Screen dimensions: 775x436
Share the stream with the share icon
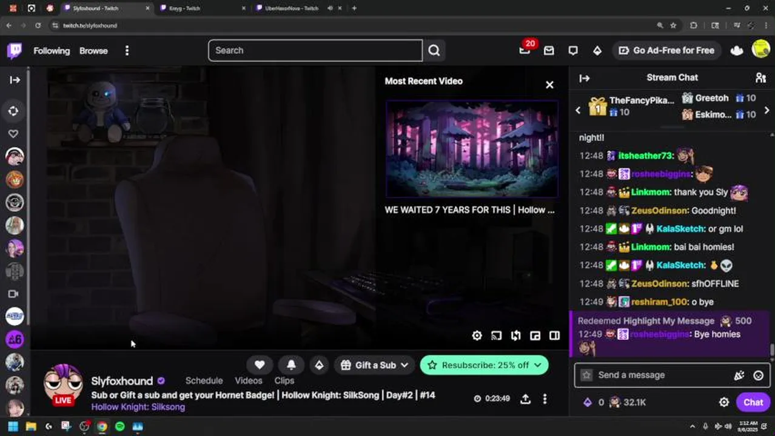click(x=526, y=398)
